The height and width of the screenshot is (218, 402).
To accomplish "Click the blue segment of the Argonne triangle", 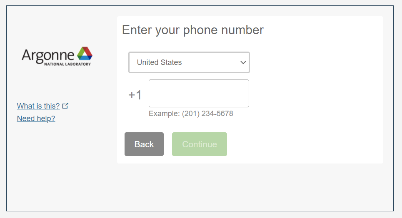I will coord(85,58).
